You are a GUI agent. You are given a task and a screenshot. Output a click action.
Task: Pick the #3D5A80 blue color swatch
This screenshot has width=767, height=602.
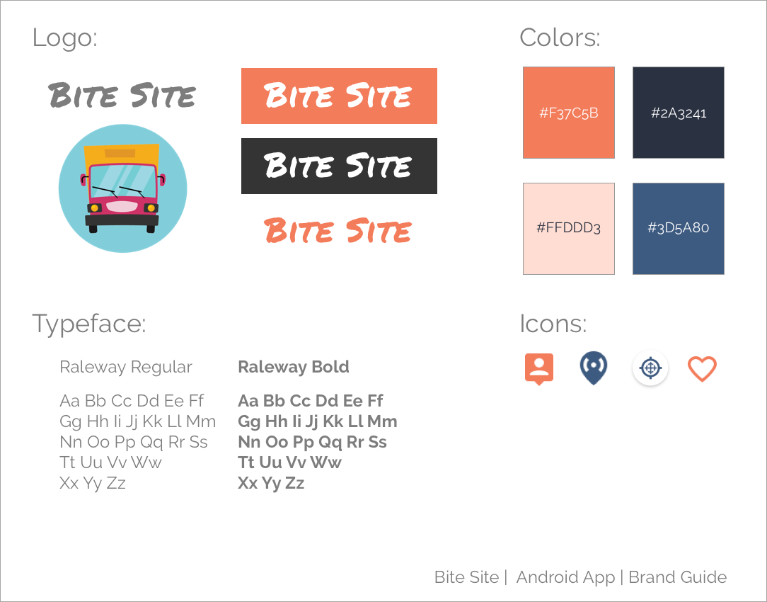click(678, 228)
